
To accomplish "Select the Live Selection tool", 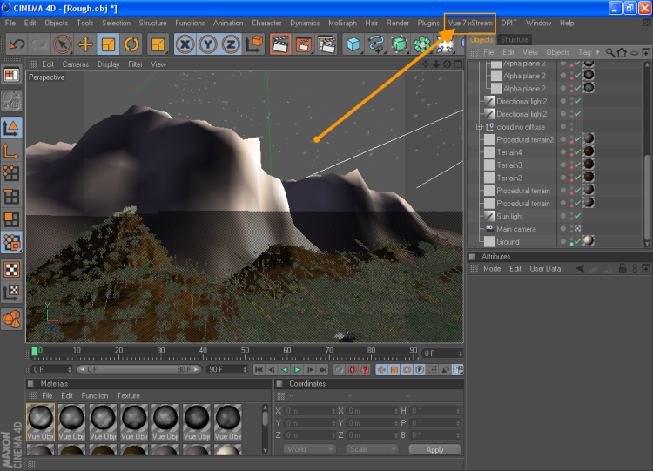I will (63, 44).
